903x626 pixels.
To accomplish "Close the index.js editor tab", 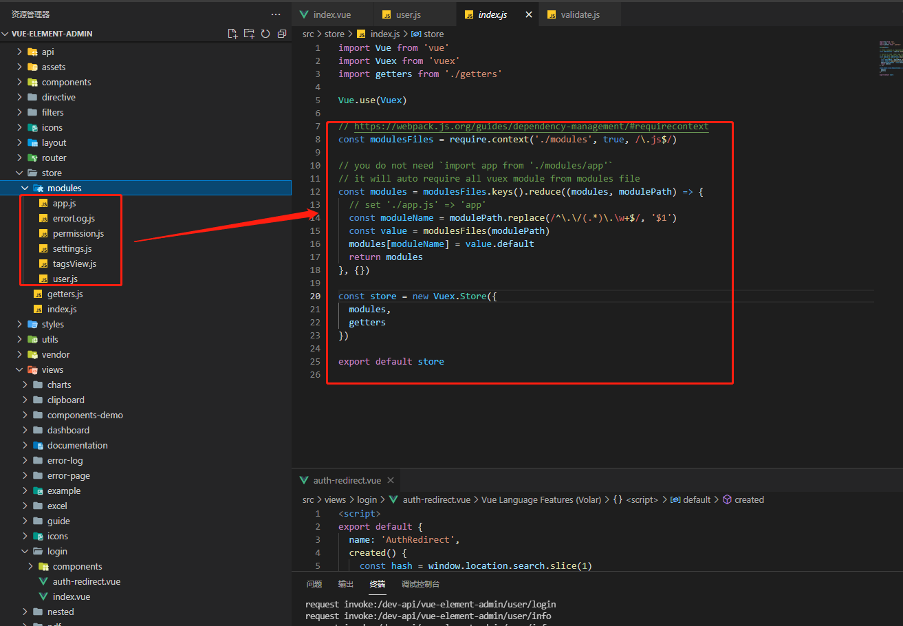I will point(528,14).
